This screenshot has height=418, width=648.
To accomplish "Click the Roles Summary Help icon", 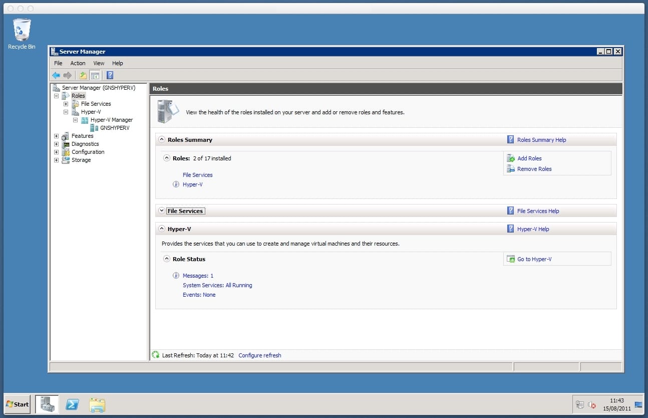I will 510,140.
